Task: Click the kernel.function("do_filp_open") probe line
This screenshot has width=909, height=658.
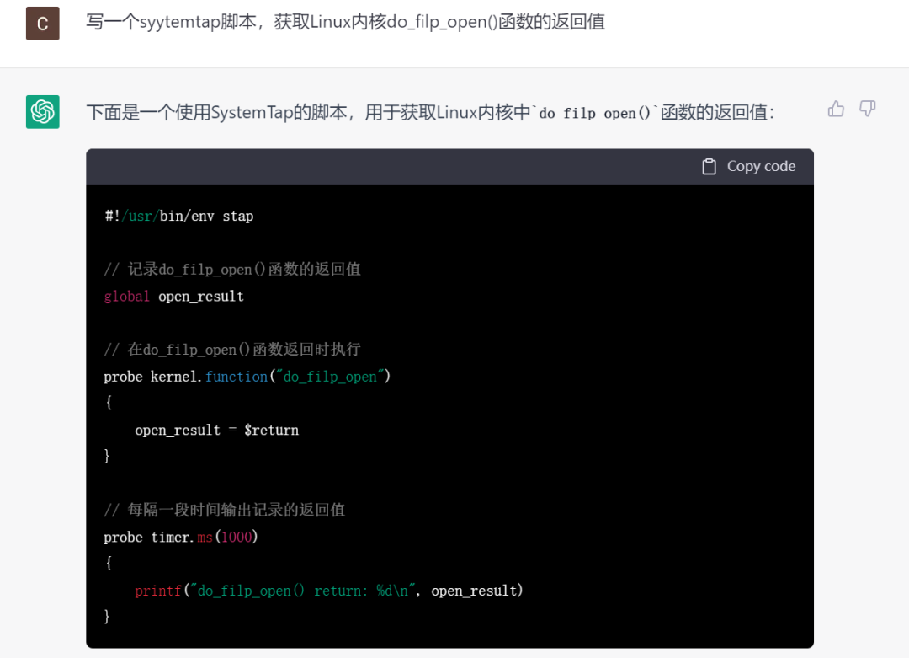Action: click(x=246, y=377)
